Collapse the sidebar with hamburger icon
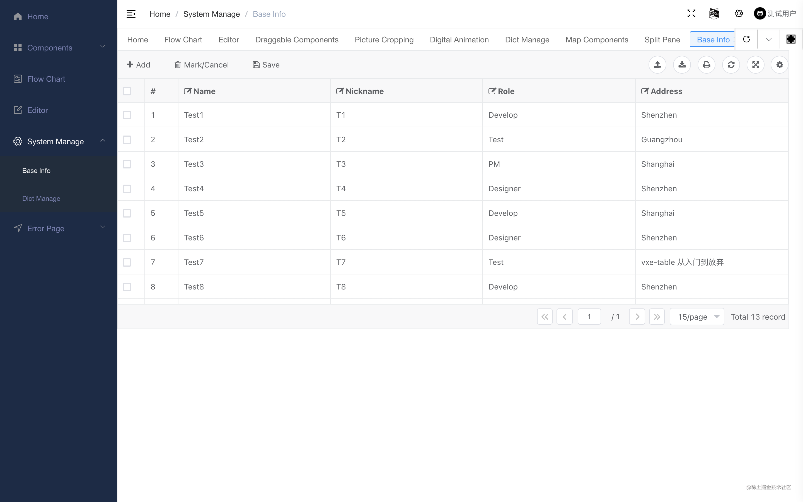Image resolution: width=803 pixels, height=502 pixels. (131, 14)
